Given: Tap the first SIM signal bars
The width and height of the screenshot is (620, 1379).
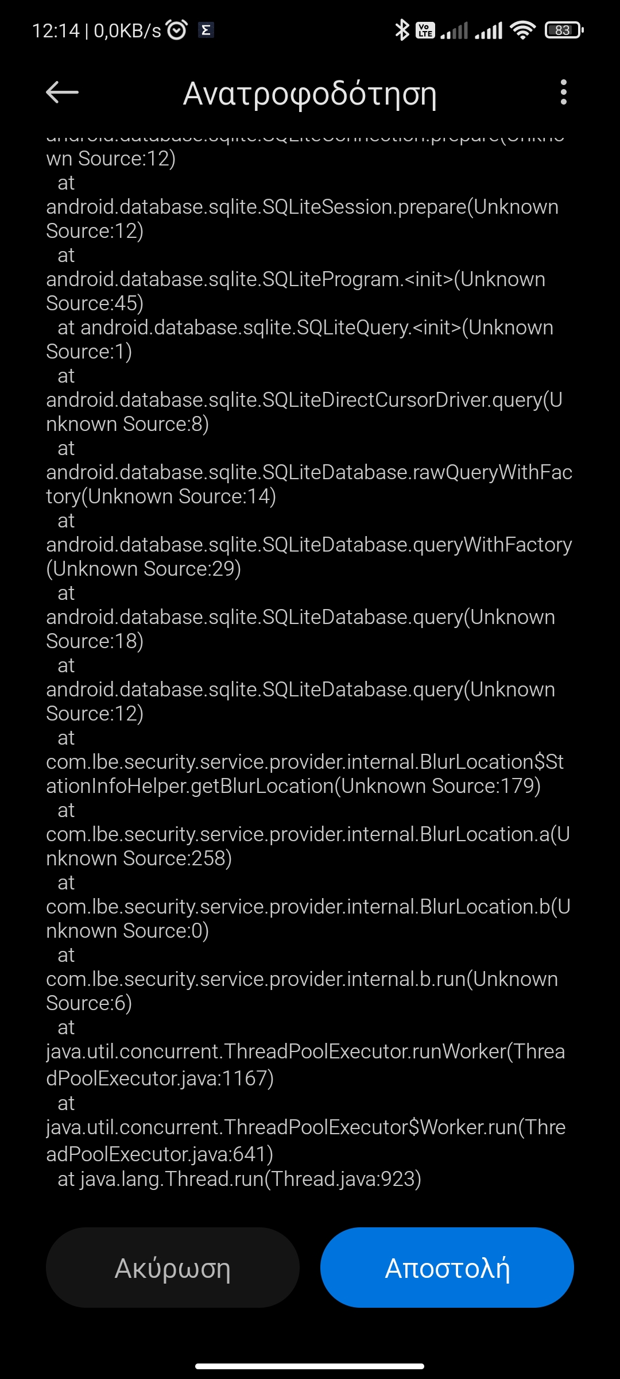Looking at the screenshot, I should click(x=454, y=30).
